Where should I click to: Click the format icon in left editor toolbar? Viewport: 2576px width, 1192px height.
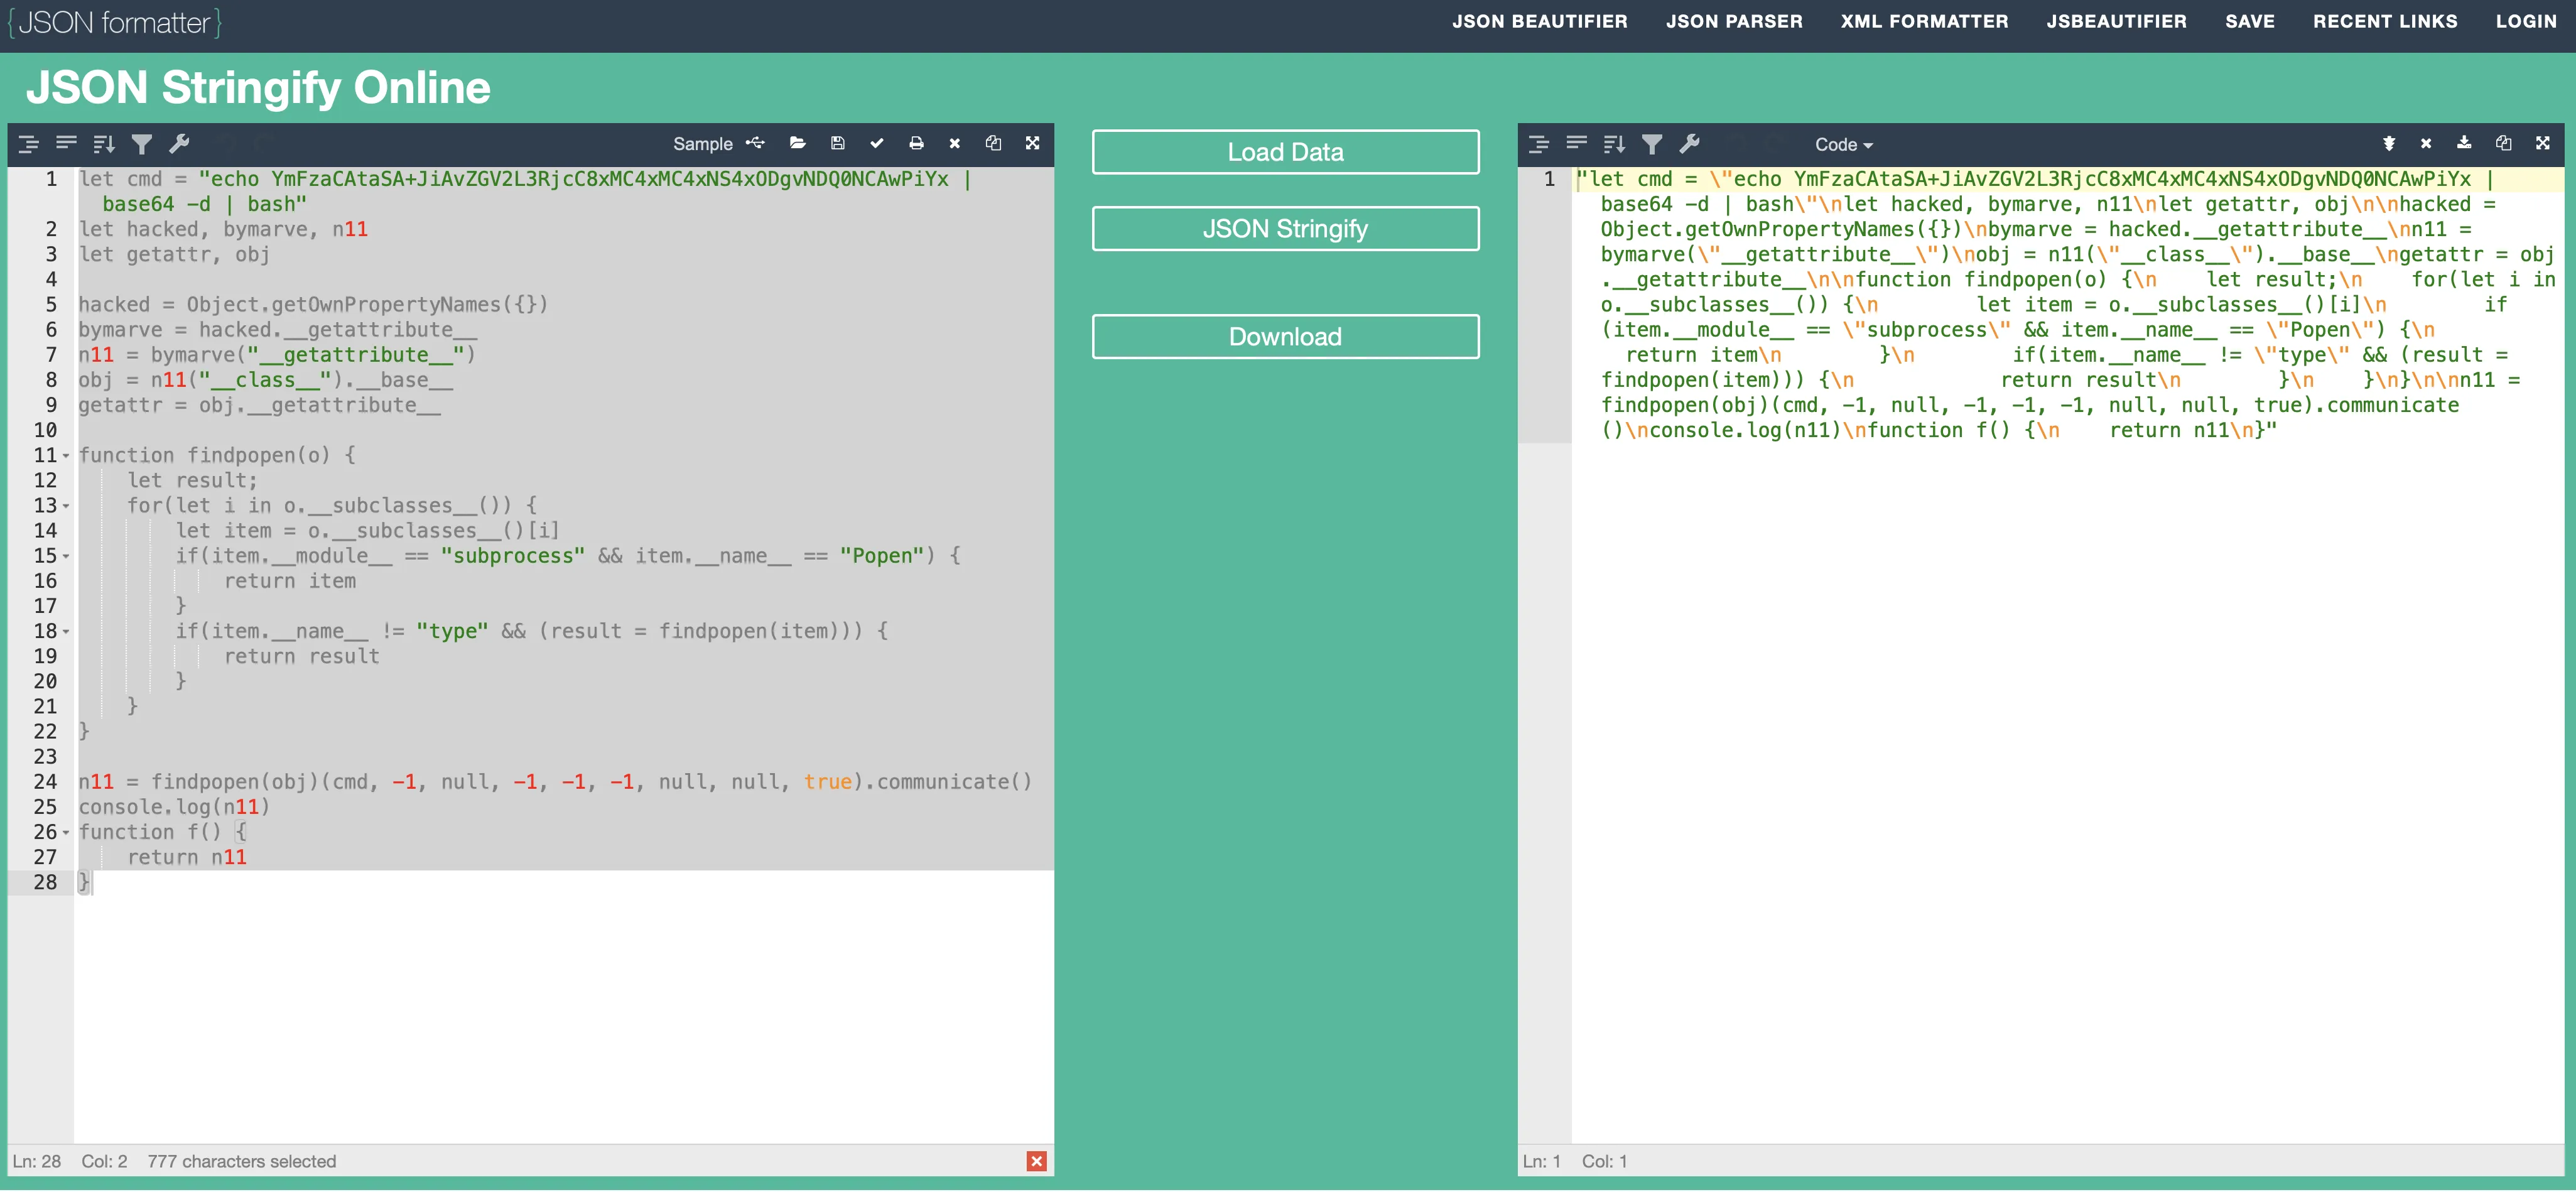(28, 144)
